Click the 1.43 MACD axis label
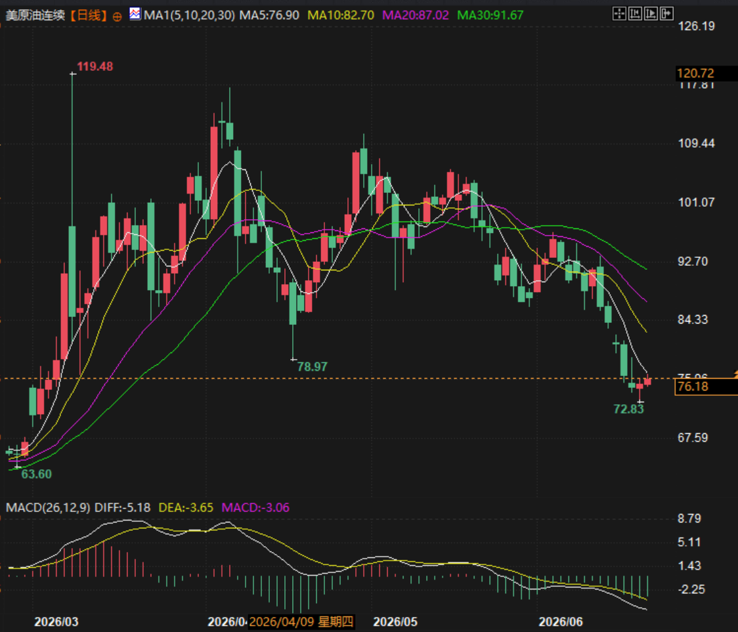Screen dimensions: 738x632 [689, 566]
